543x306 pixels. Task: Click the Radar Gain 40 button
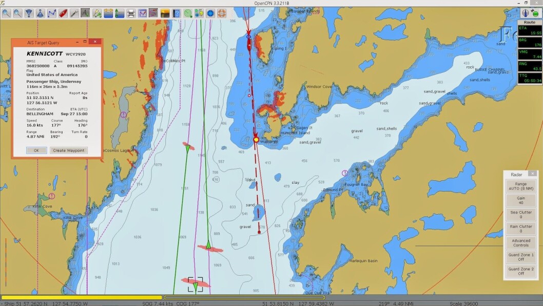coord(521,200)
